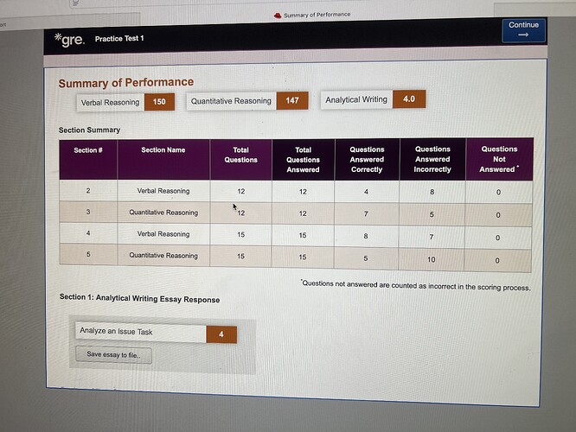Click Verbal Reasoning name in section 2 row

tap(163, 191)
